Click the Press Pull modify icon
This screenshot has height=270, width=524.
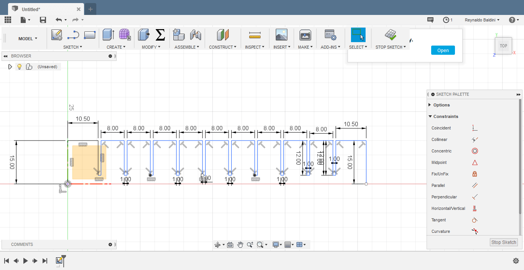pos(144,35)
